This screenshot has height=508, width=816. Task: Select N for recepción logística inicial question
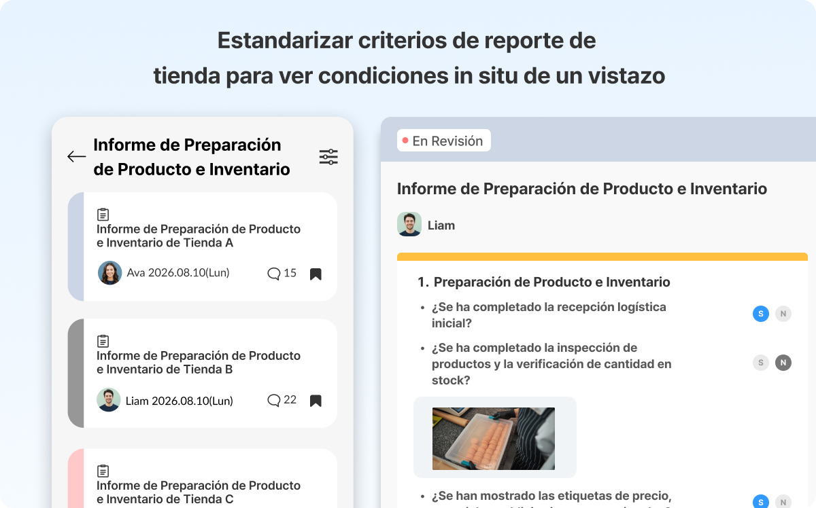tap(783, 314)
